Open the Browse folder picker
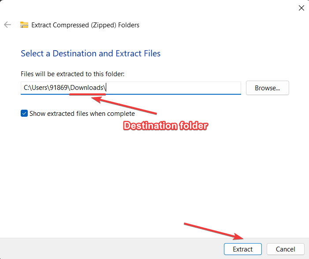The image size is (309, 259). tap(268, 88)
